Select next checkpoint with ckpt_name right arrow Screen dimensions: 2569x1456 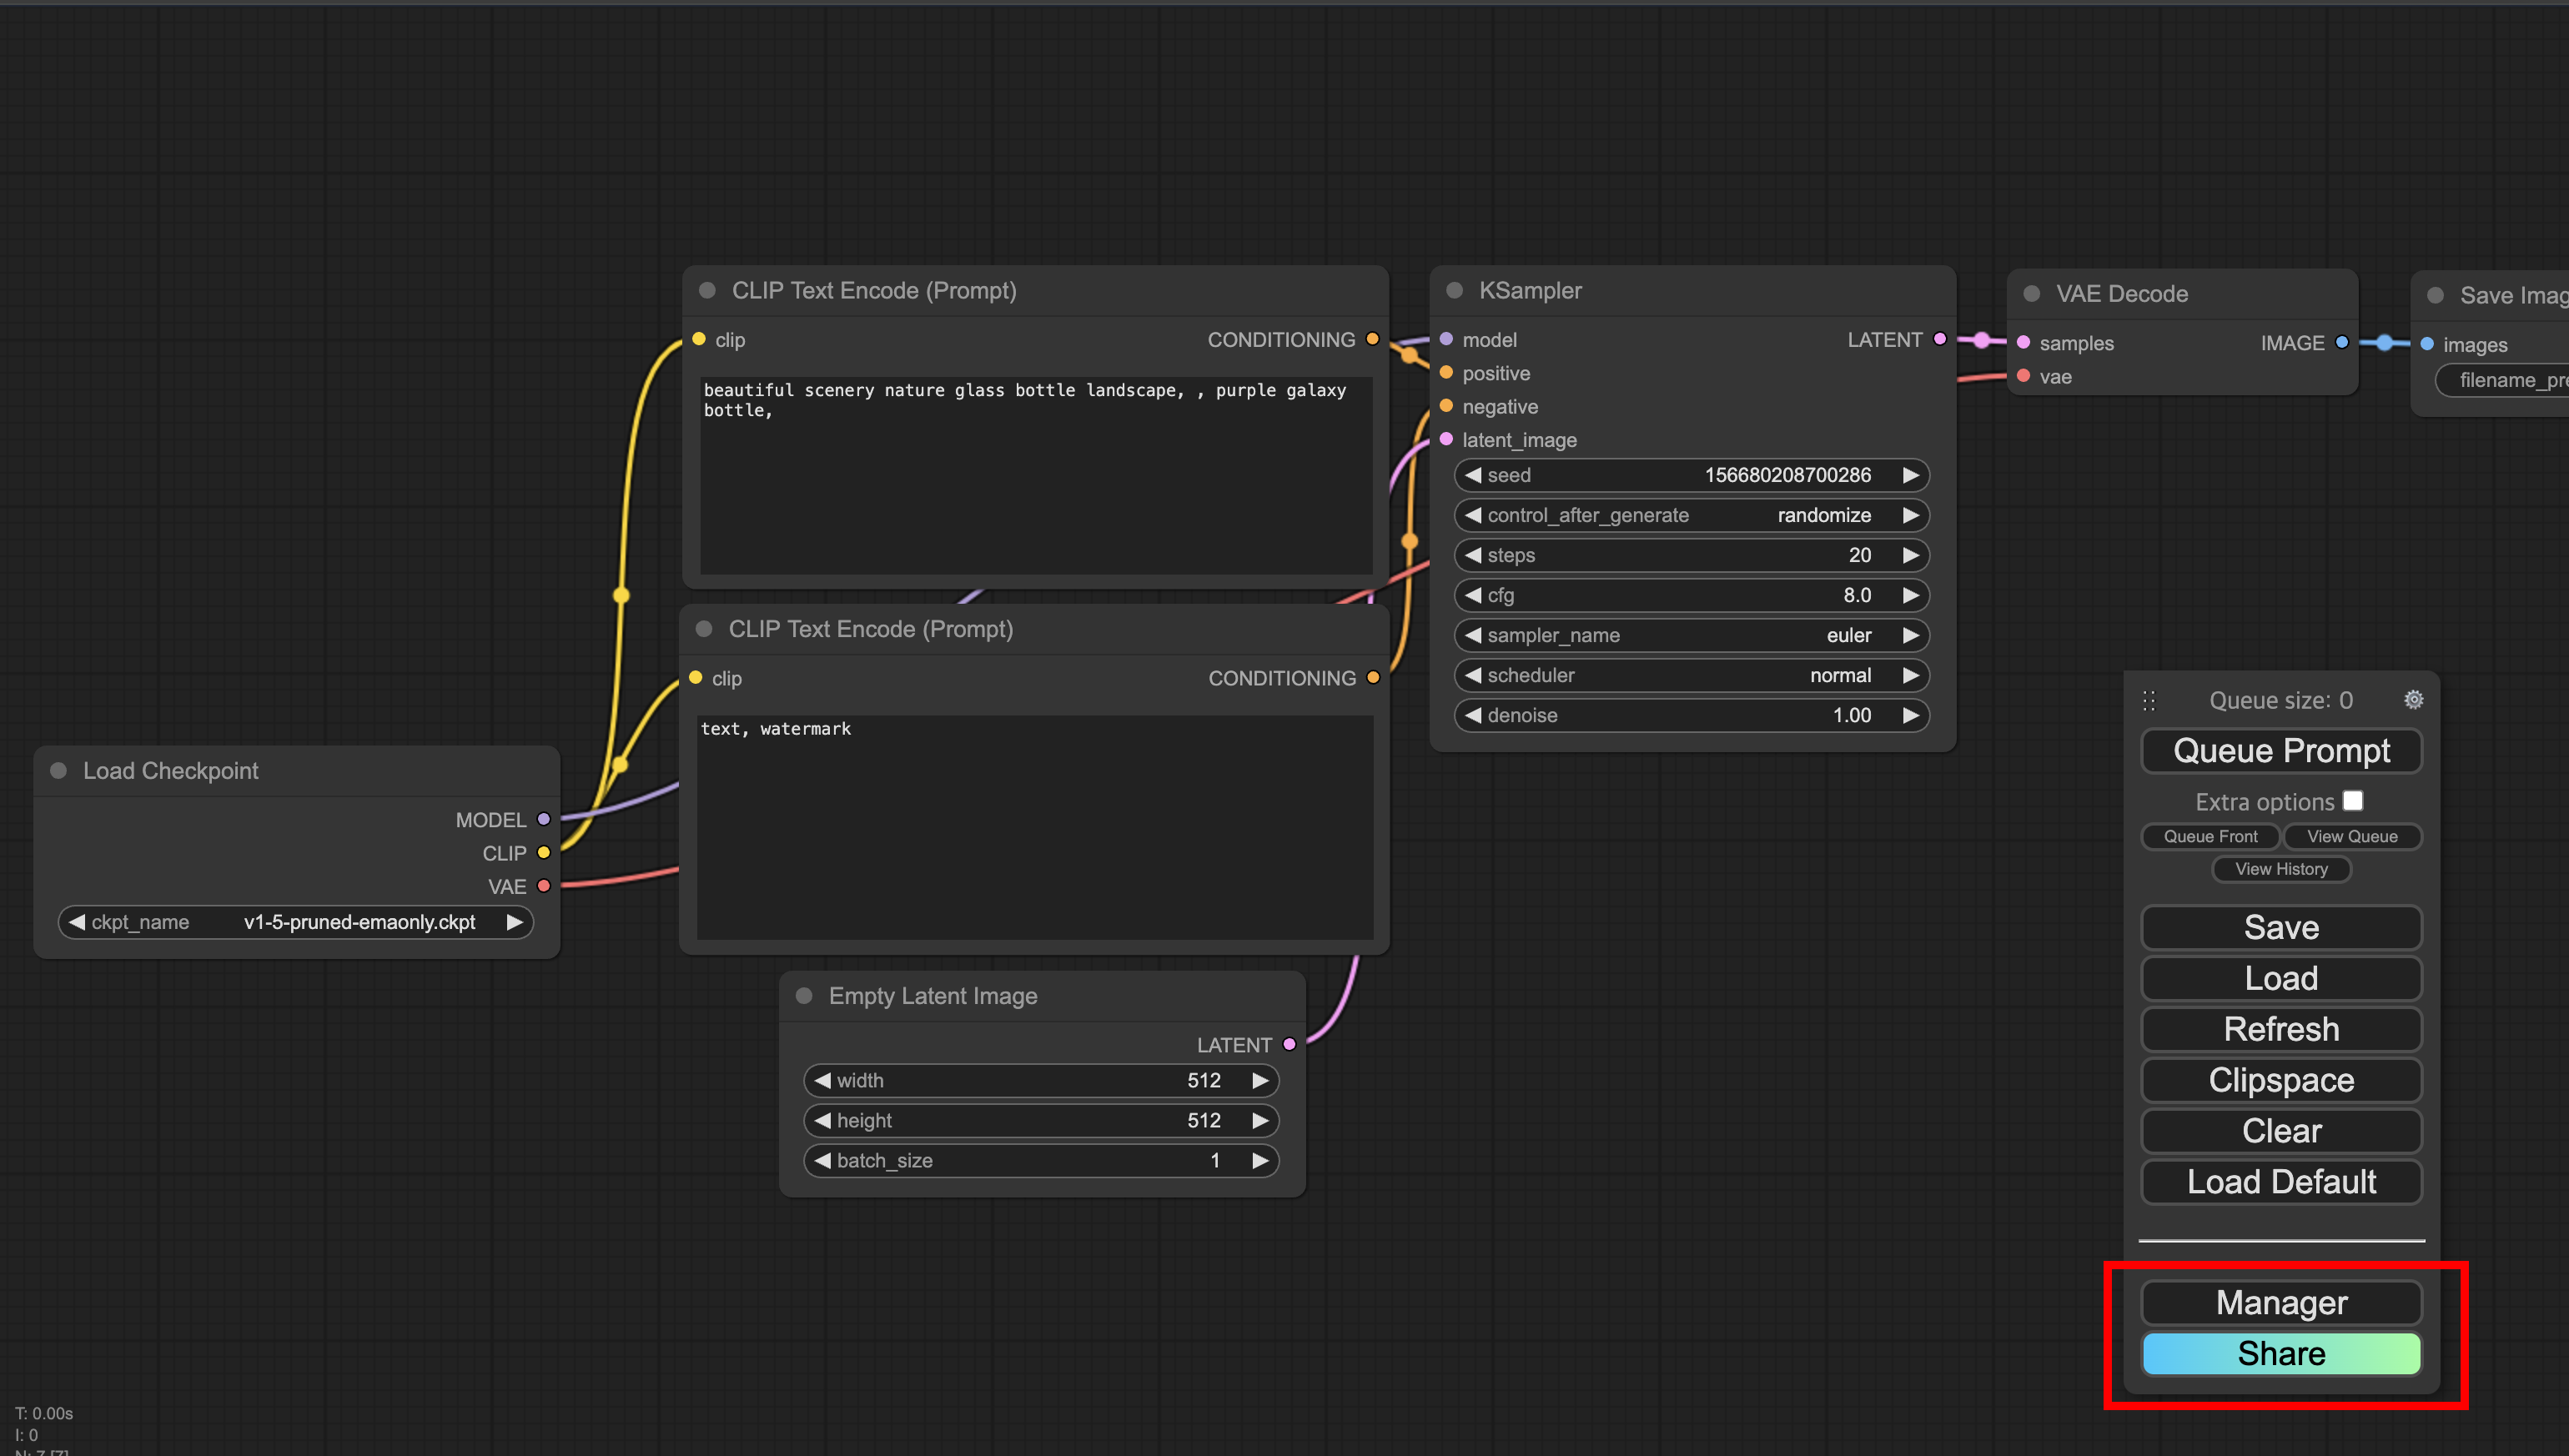(514, 922)
